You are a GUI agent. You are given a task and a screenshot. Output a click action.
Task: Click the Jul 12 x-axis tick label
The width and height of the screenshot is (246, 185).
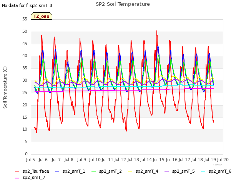[120, 160]
